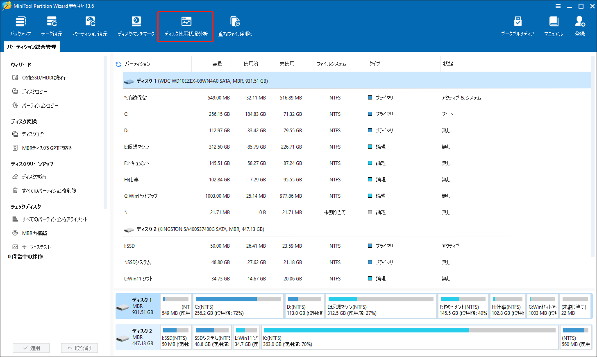Sort by 状態 column header
This screenshot has height=357, width=597.
tap(448, 64)
